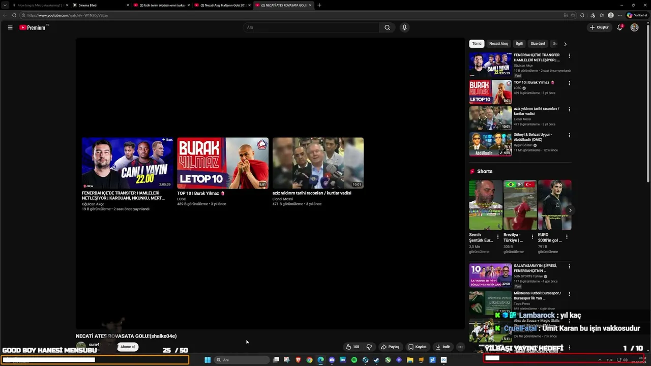Open Copilot 'Sohbet et' button
Screen dimensions: 651x366
[x=637, y=15]
